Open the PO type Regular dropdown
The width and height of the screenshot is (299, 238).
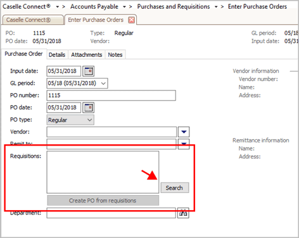click(70, 120)
